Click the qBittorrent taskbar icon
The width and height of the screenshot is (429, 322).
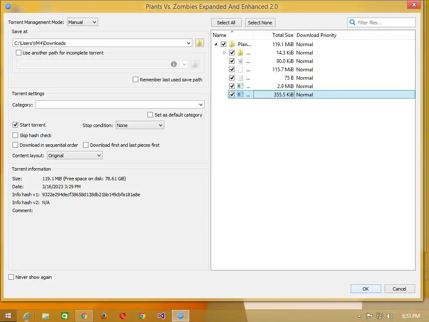[181, 316]
